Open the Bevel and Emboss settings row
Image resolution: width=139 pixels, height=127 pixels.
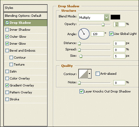[x=25, y=51]
